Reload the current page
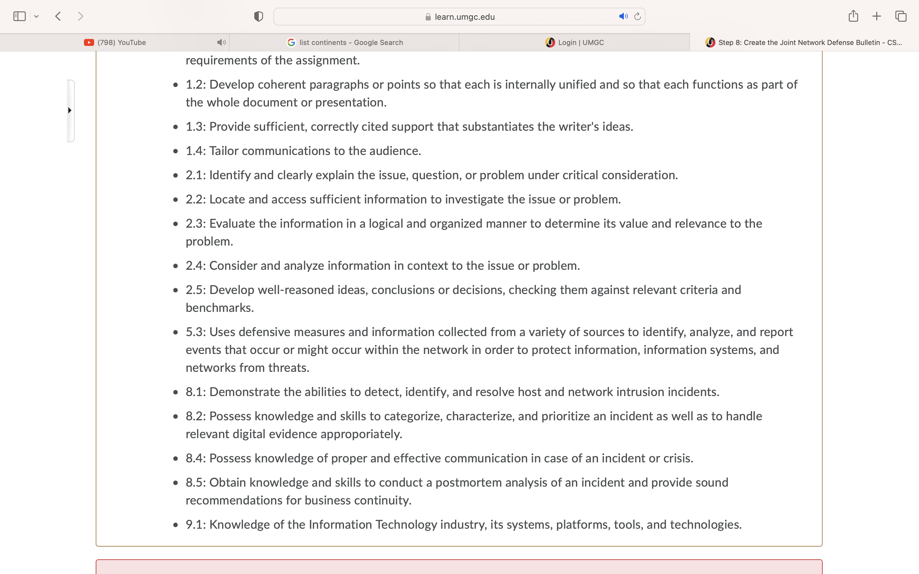Viewport: 919px width, 574px height. pyautogui.click(x=638, y=16)
